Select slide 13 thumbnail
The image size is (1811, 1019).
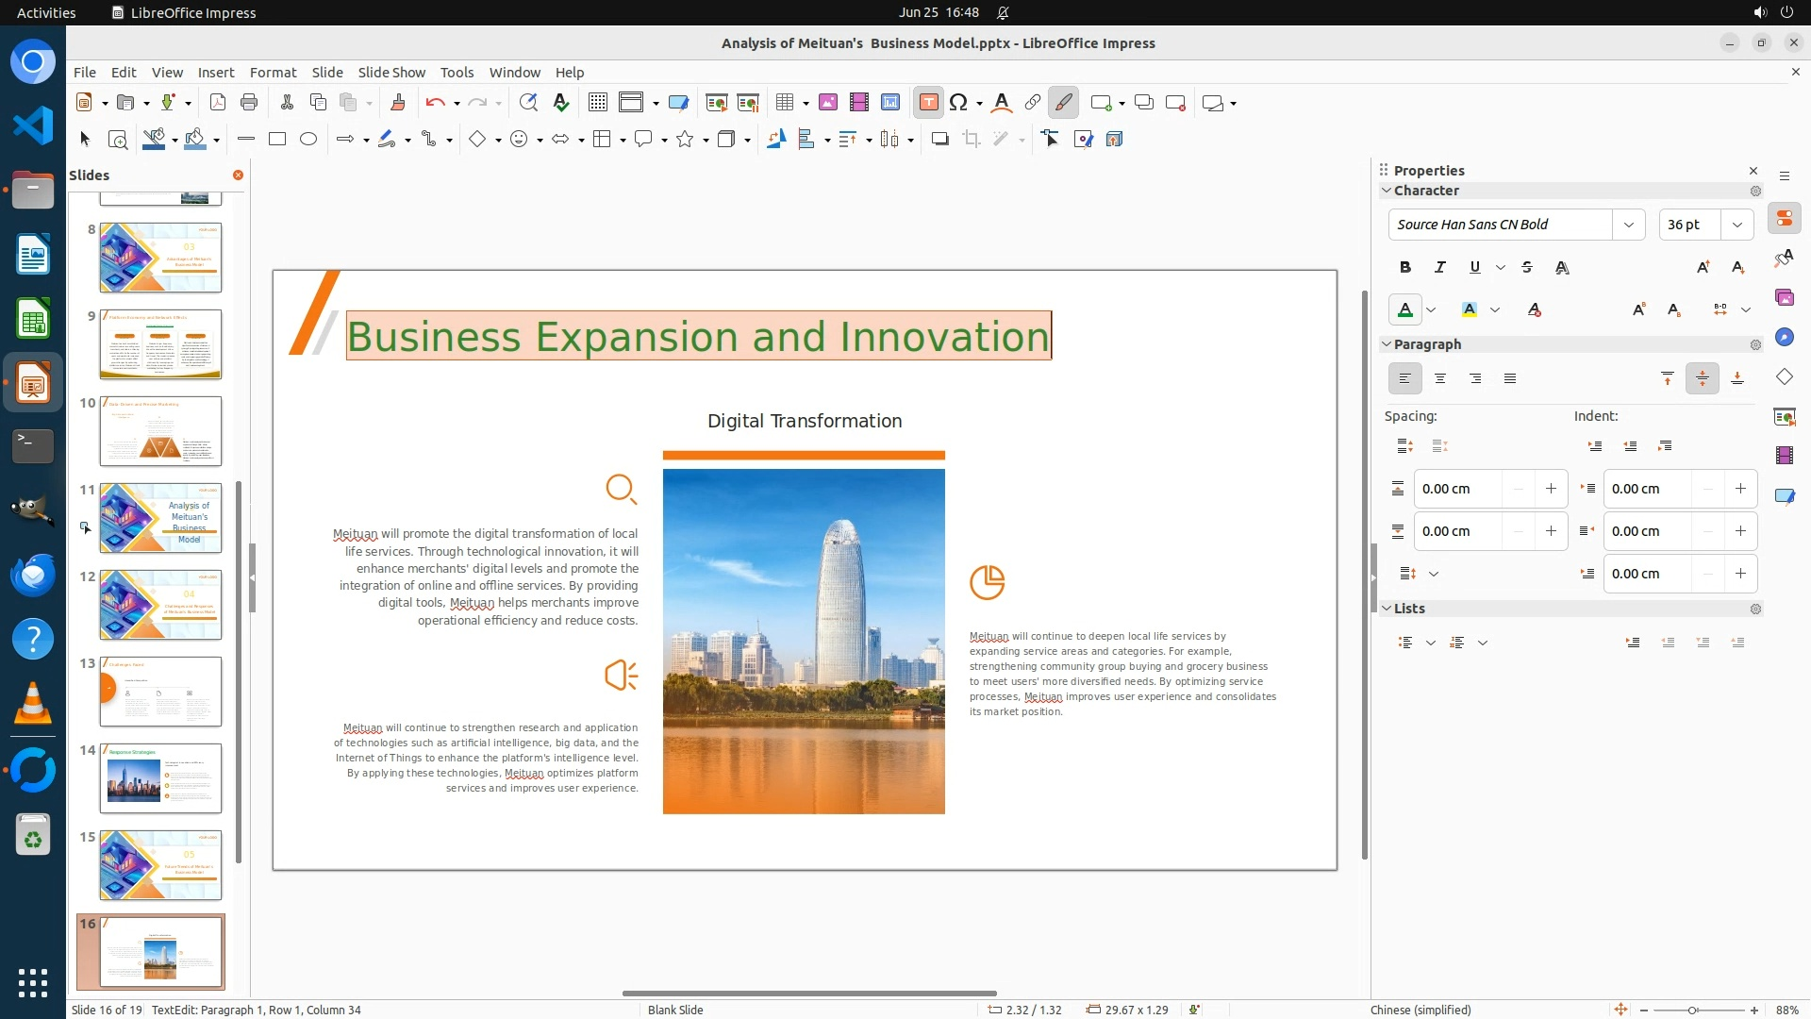[160, 692]
